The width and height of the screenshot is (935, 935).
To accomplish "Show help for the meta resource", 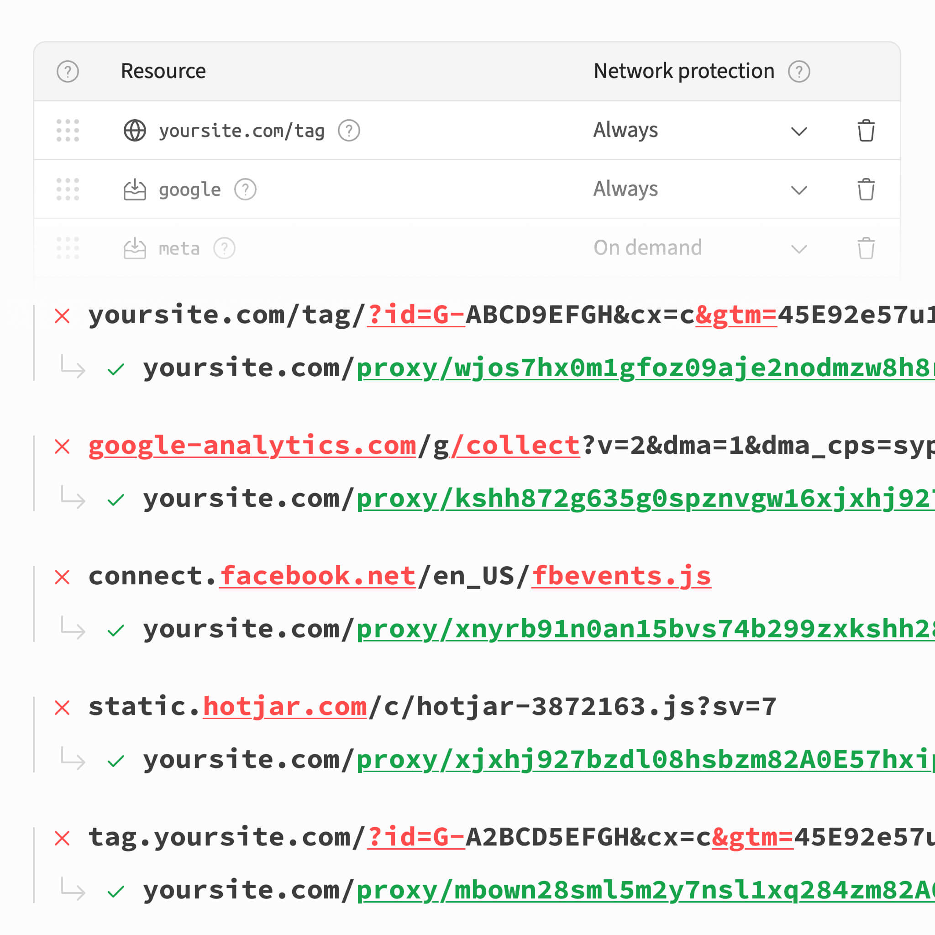I will [225, 248].
